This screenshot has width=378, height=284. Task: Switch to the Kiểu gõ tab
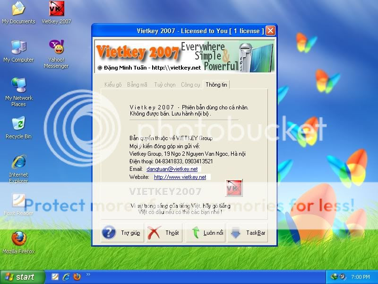click(x=113, y=85)
